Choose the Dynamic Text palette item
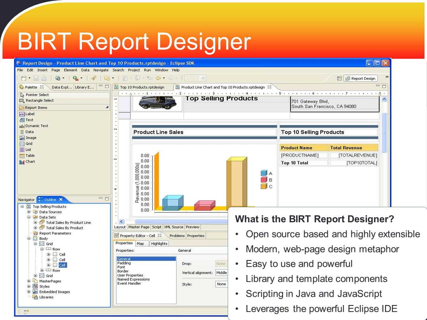Screen dimensions: 427x320 (33, 126)
